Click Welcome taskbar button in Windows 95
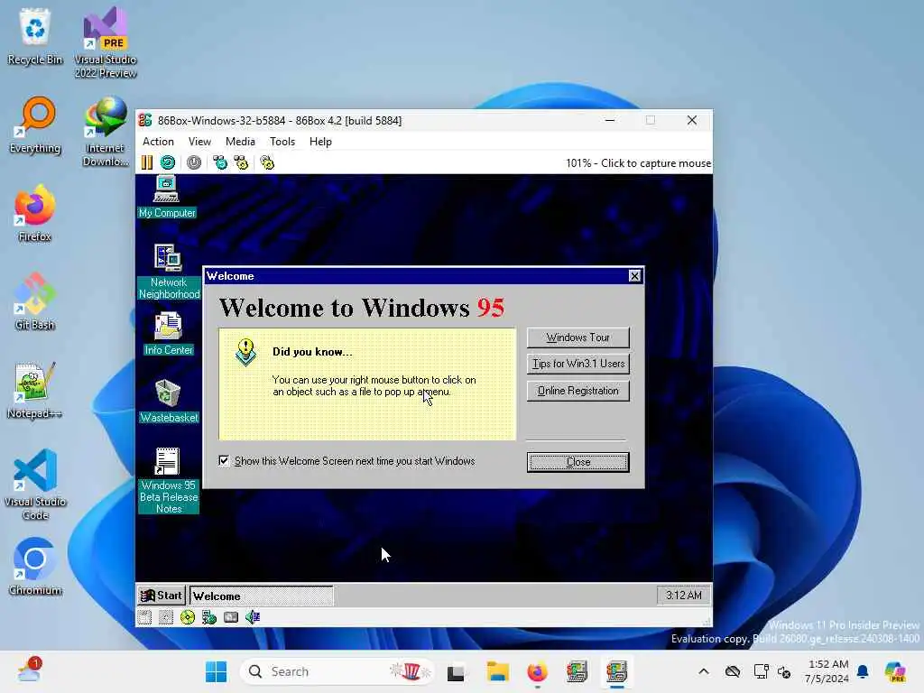 [261, 596]
